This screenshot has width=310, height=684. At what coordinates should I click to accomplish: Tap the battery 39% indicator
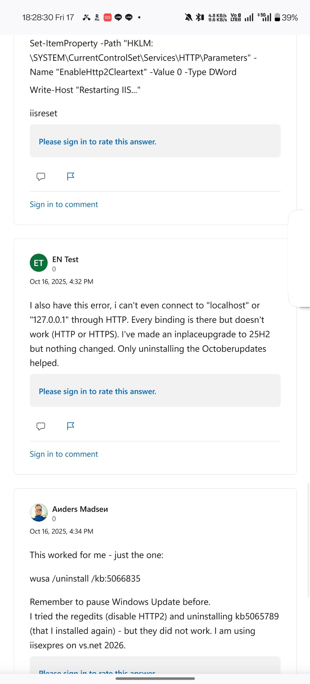pyautogui.click(x=286, y=17)
